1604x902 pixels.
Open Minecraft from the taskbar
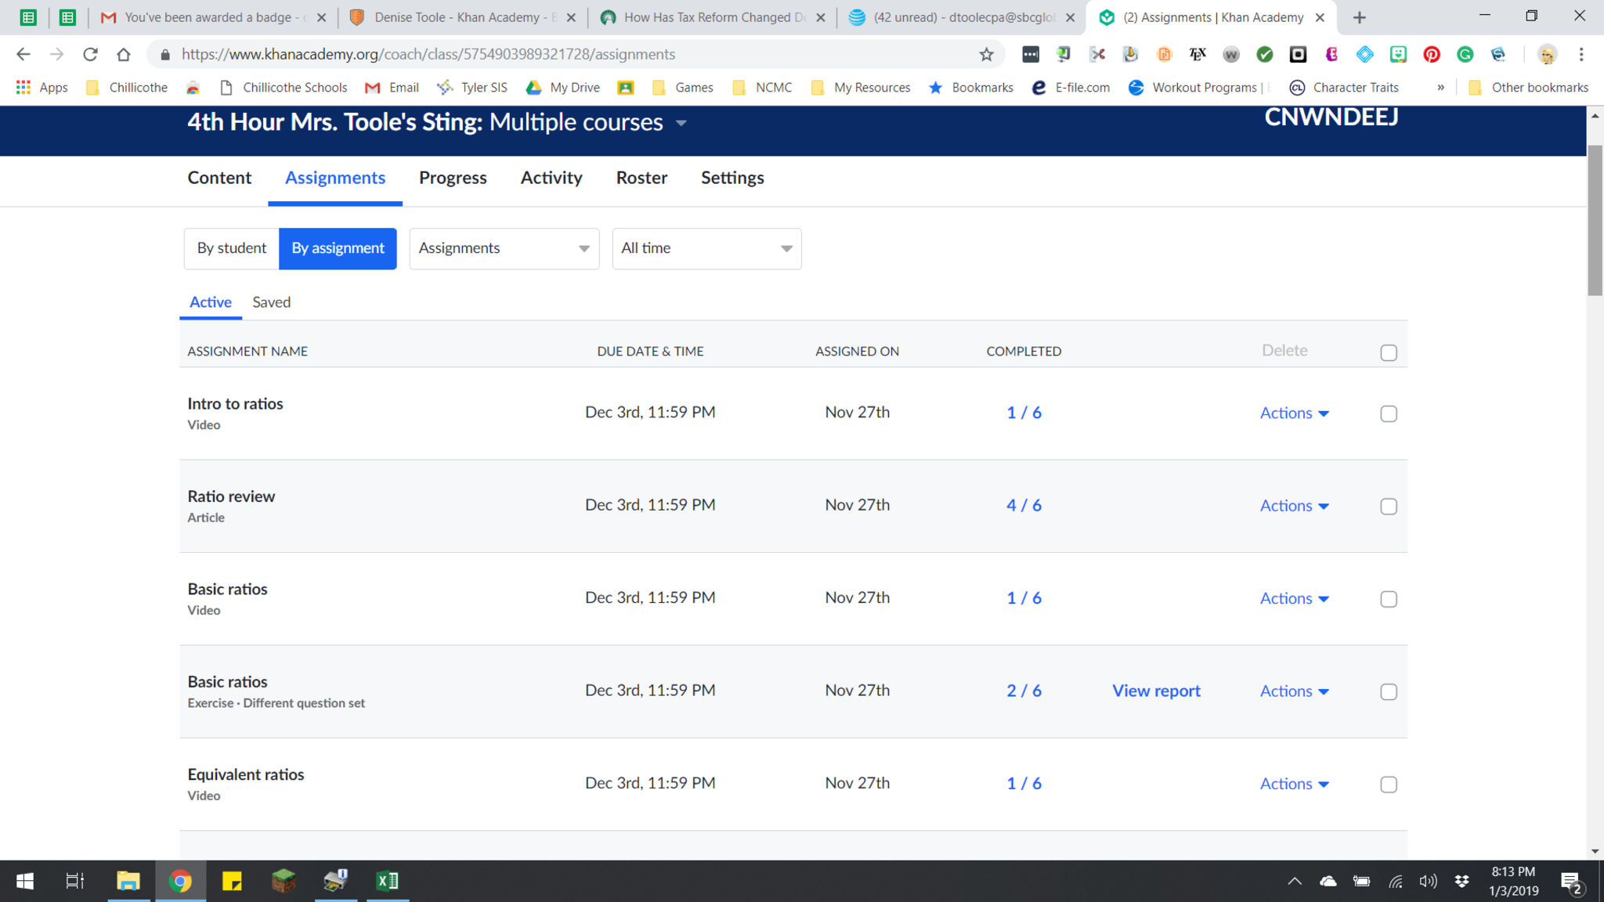tap(283, 881)
